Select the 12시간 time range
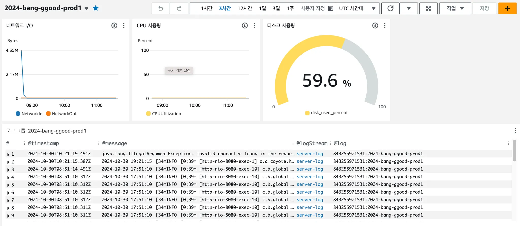 (x=245, y=8)
